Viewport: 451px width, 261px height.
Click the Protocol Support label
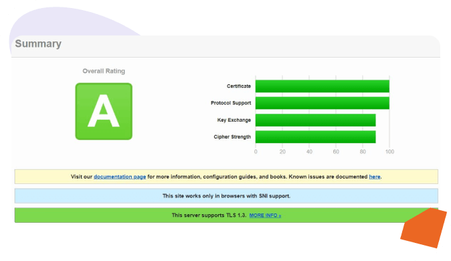point(231,103)
